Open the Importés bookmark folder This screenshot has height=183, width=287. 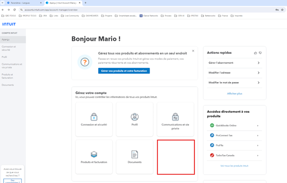click(236, 16)
